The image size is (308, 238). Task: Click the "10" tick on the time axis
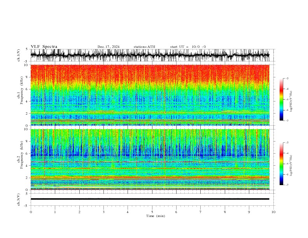(273, 212)
